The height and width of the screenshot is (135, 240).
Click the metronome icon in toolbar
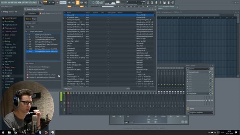point(69,3)
